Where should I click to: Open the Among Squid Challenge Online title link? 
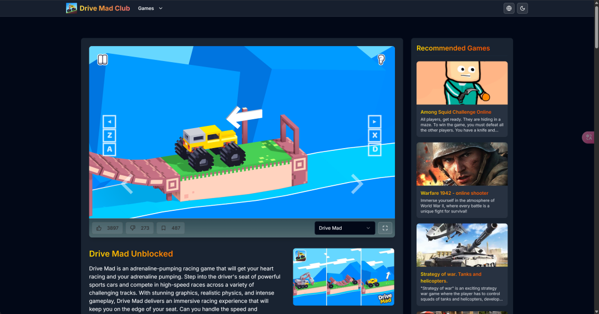tap(456, 112)
